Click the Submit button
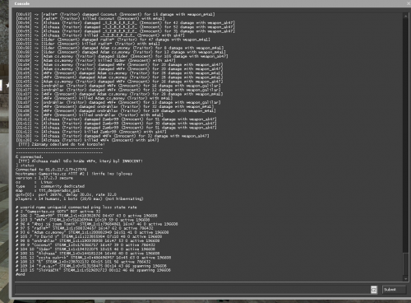 tap(394, 290)
